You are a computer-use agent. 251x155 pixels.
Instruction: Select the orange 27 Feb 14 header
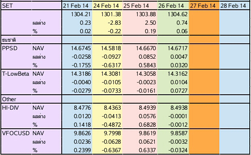204,6
